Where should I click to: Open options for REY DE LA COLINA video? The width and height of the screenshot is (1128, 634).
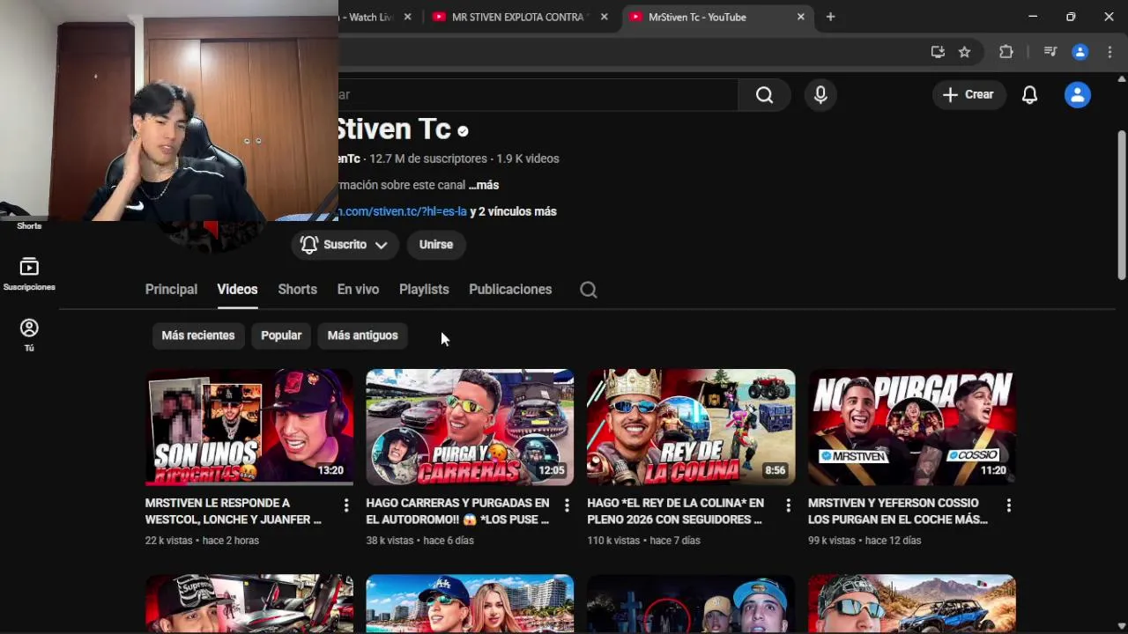788,505
